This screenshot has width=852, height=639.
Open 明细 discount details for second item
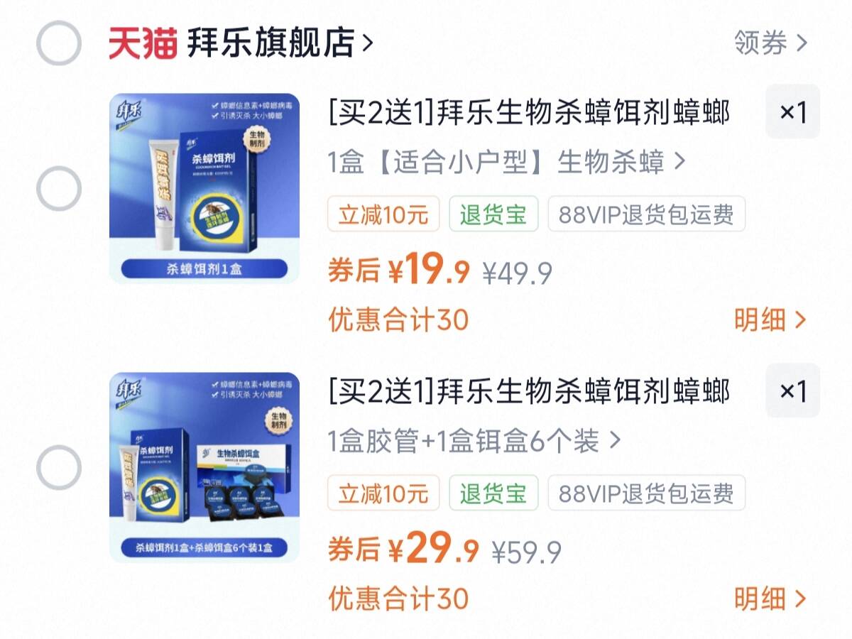[770, 599]
